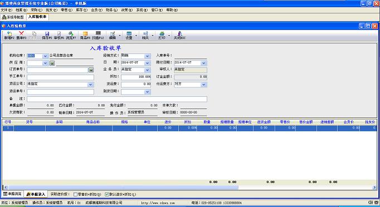Open the 帮助 menu
The height and width of the screenshot is (207, 380).
172,10
